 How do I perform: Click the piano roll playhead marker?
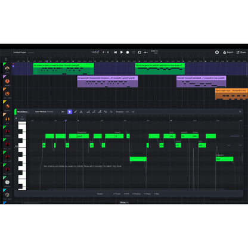pyautogui.click(x=66, y=120)
